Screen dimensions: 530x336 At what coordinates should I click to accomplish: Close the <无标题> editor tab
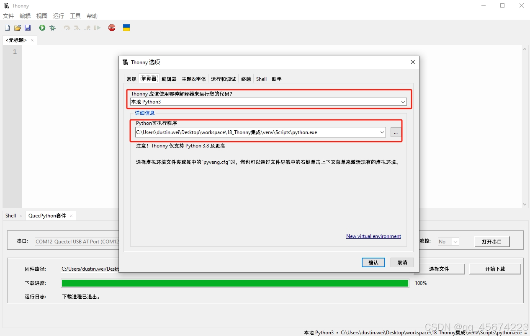click(x=32, y=40)
